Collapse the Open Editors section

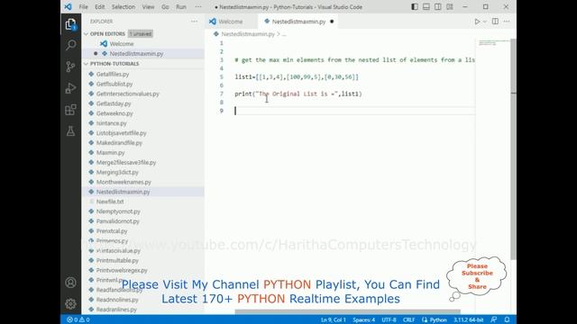pyautogui.click(x=87, y=34)
